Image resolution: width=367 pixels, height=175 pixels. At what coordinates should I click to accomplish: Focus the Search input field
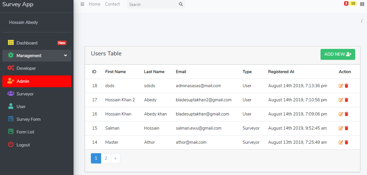(x=153, y=4)
